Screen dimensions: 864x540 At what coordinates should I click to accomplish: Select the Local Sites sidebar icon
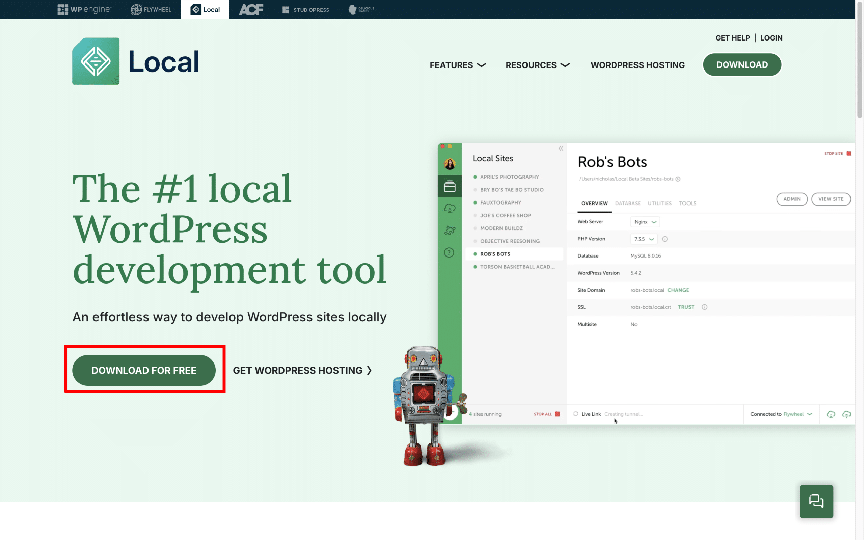point(450,186)
